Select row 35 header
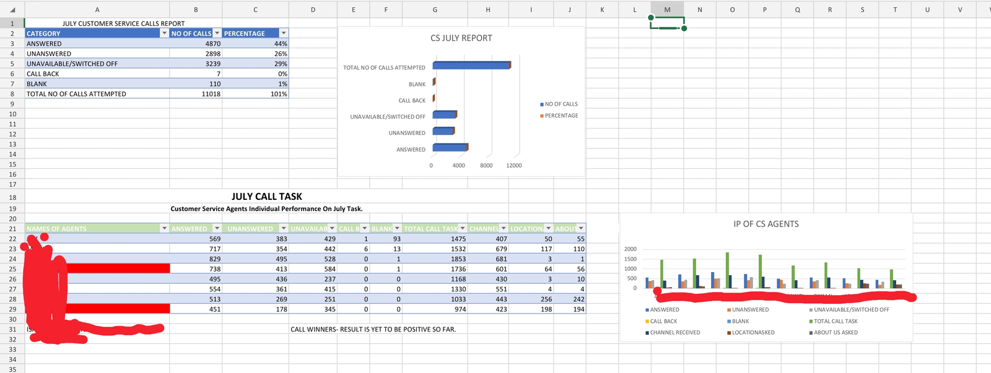 12,369
